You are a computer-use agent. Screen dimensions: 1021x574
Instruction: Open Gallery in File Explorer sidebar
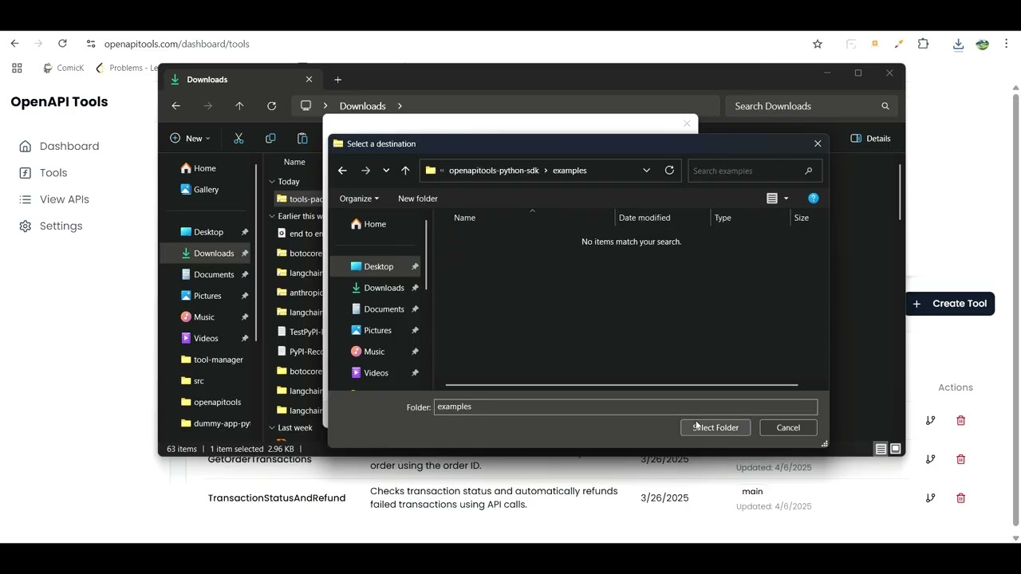point(199,190)
